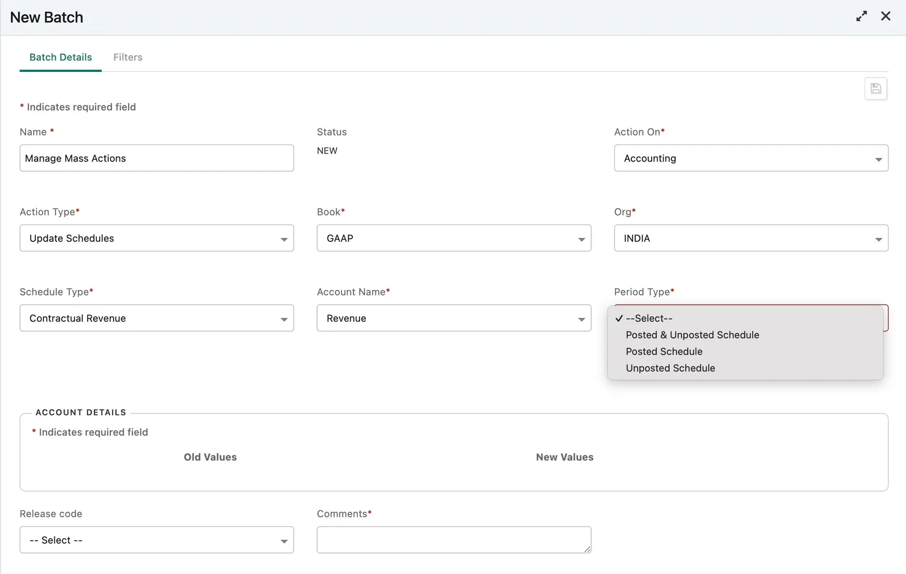This screenshot has height=574, width=906.
Task: Select the --Select-- option in Period Type
Action: tap(745, 318)
